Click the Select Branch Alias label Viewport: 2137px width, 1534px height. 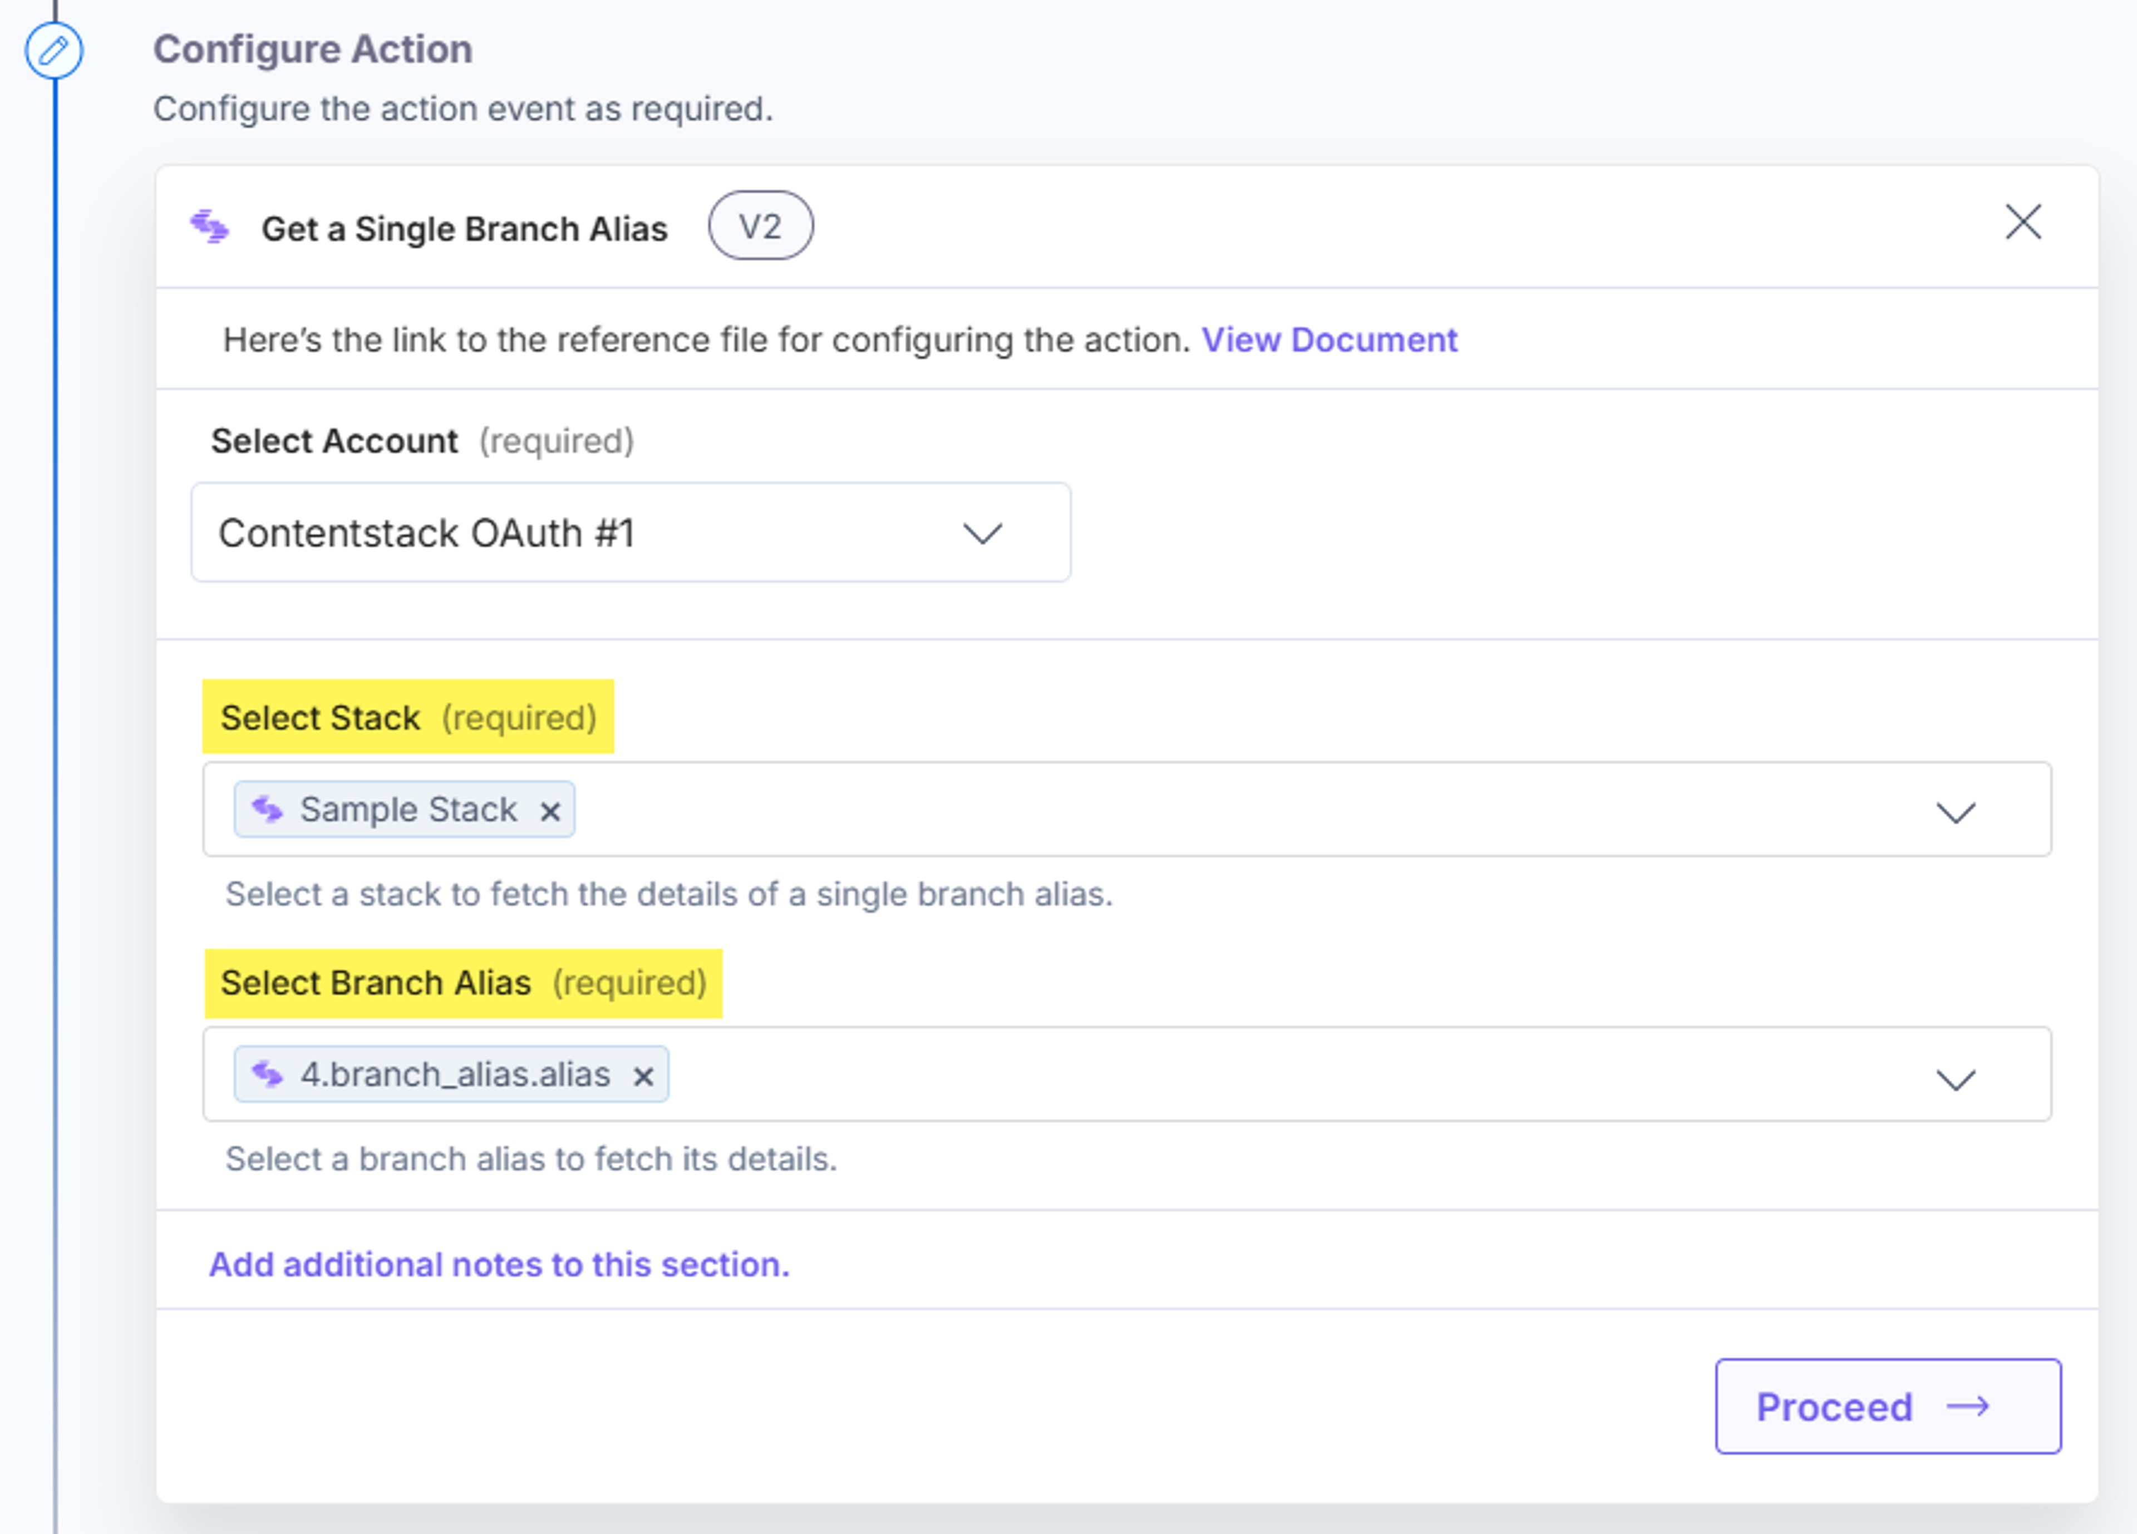pyautogui.click(x=376, y=983)
